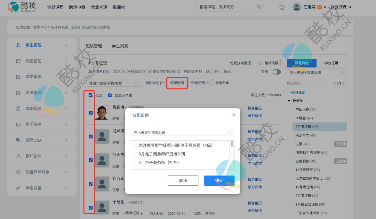
Task: Switch to the 学生列表 tab
Action: [x=120, y=46]
